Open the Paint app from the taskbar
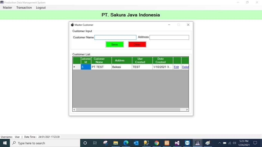The height and width of the screenshot is (147, 262). coord(208,143)
